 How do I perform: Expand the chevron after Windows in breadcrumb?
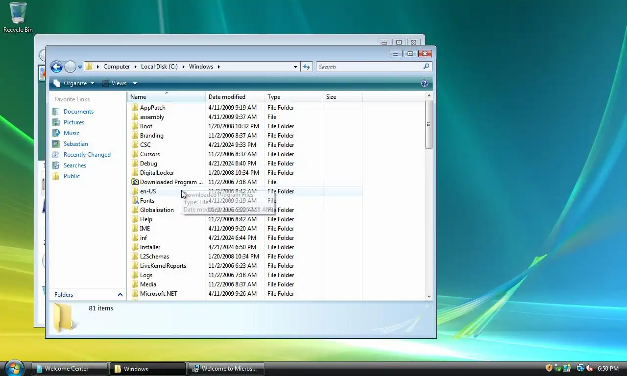[218, 67]
